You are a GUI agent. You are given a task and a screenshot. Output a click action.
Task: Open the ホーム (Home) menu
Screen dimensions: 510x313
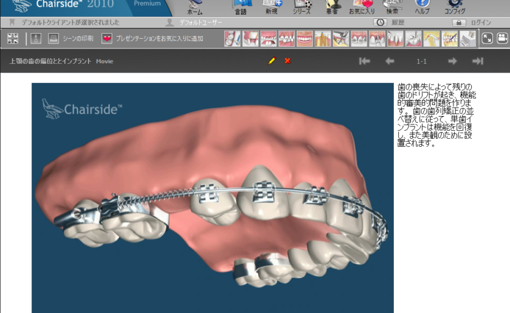point(195,8)
